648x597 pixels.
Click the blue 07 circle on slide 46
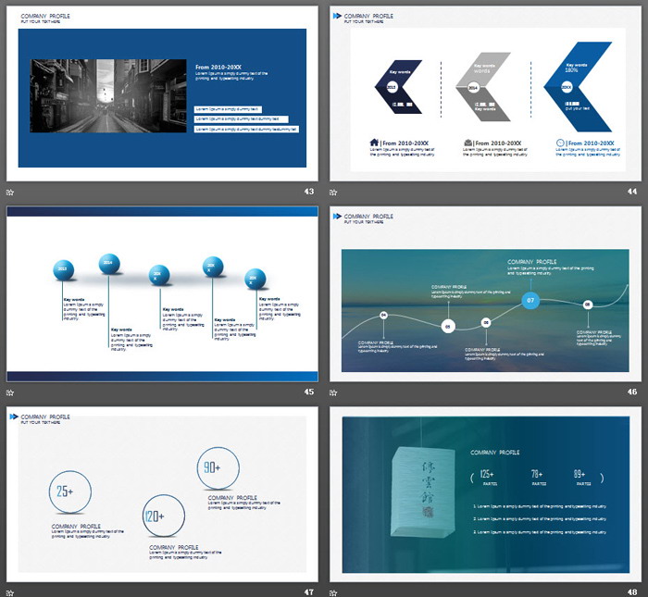(x=530, y=301)
